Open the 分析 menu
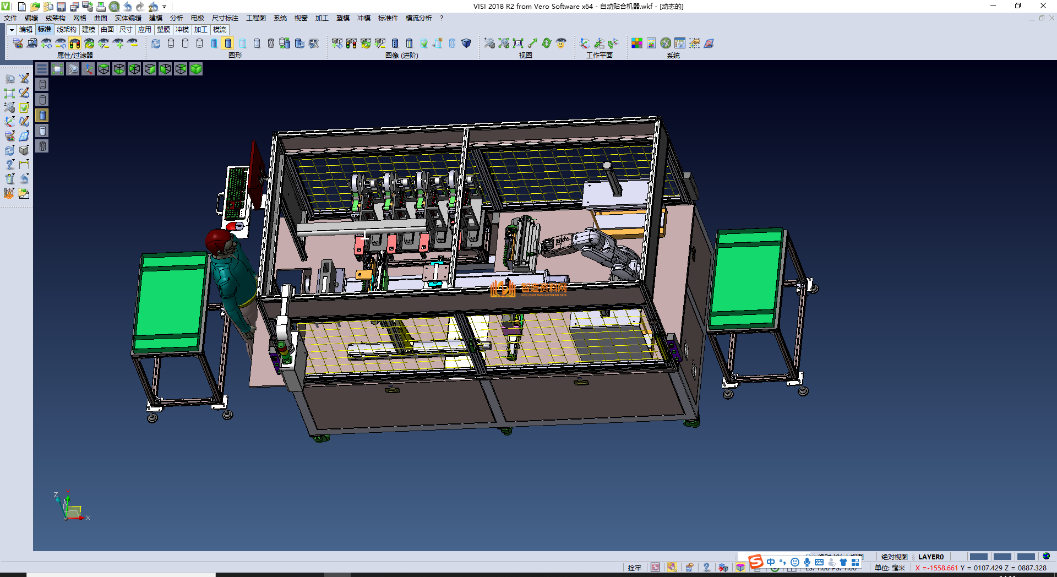This screenshot has width=1057, height=577. pyautogui.click(x=176, y=18)
